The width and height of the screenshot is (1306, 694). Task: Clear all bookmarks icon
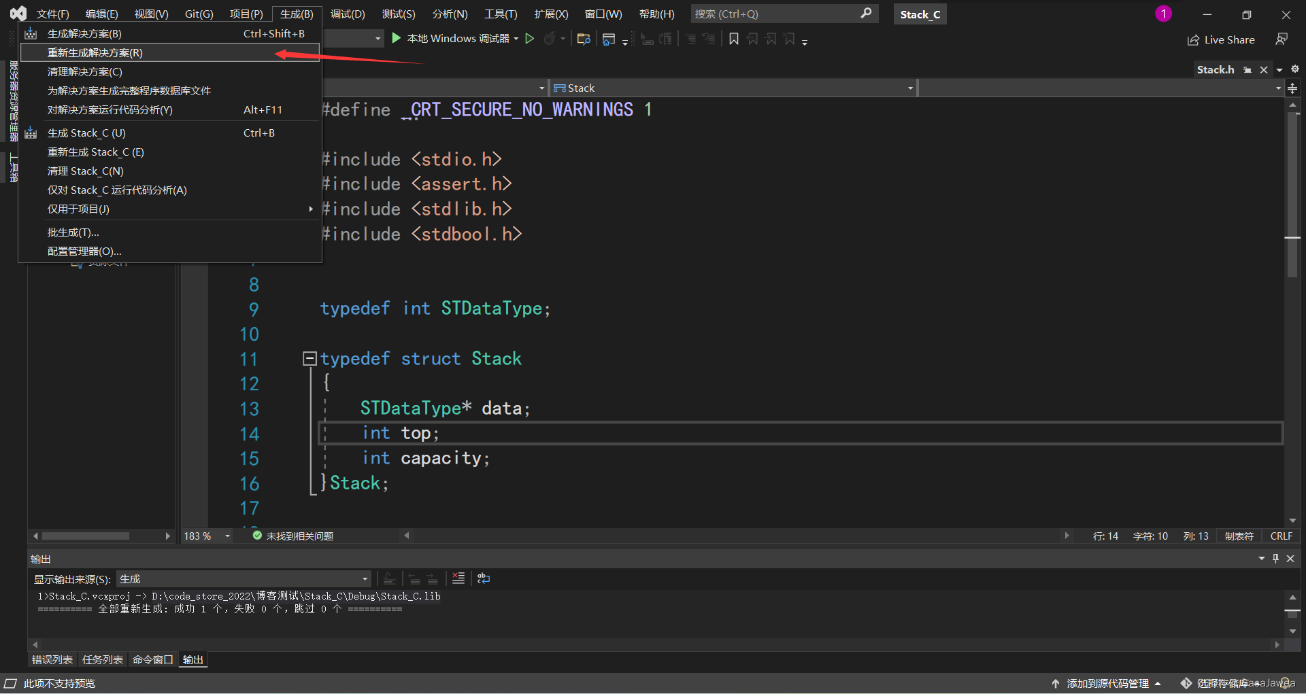point(789,39)
